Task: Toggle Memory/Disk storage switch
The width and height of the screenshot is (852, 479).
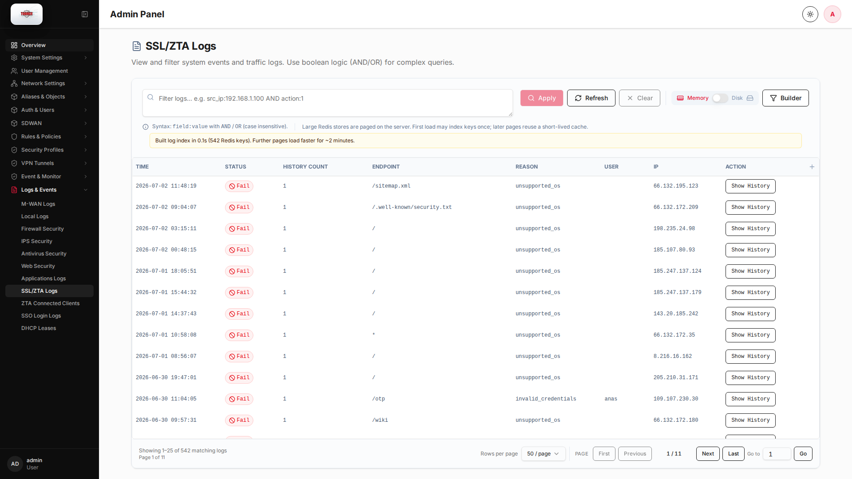Action: [720, 98]
